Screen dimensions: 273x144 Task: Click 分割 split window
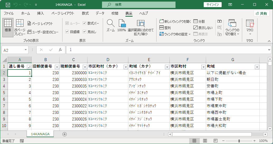point(199,21)
